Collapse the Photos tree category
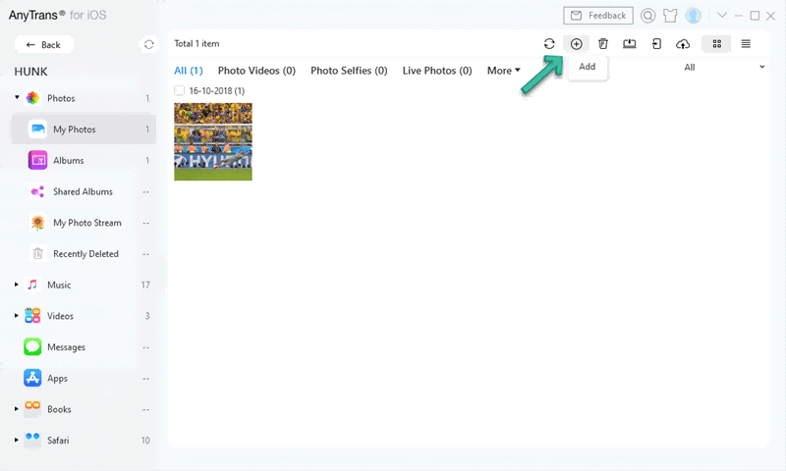The image size is (786, 471). point(17,97)
